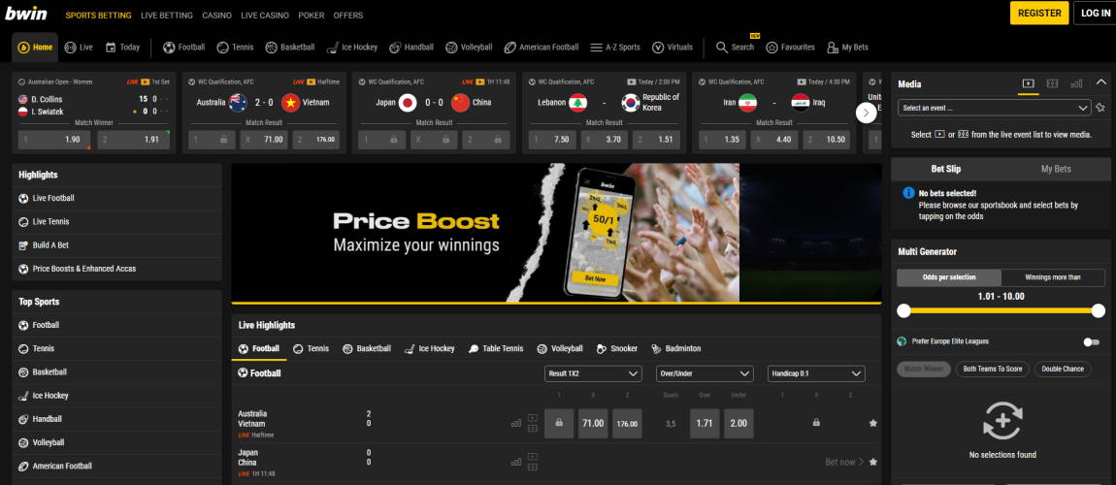
Task: Open Over/Under market dropdown
Action: (705, 373)
